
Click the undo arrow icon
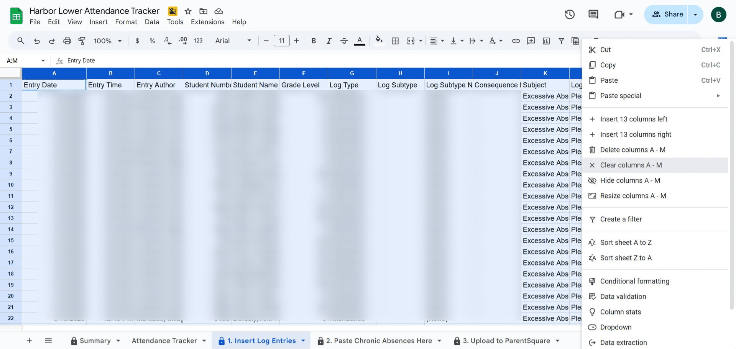pos(37,41)
